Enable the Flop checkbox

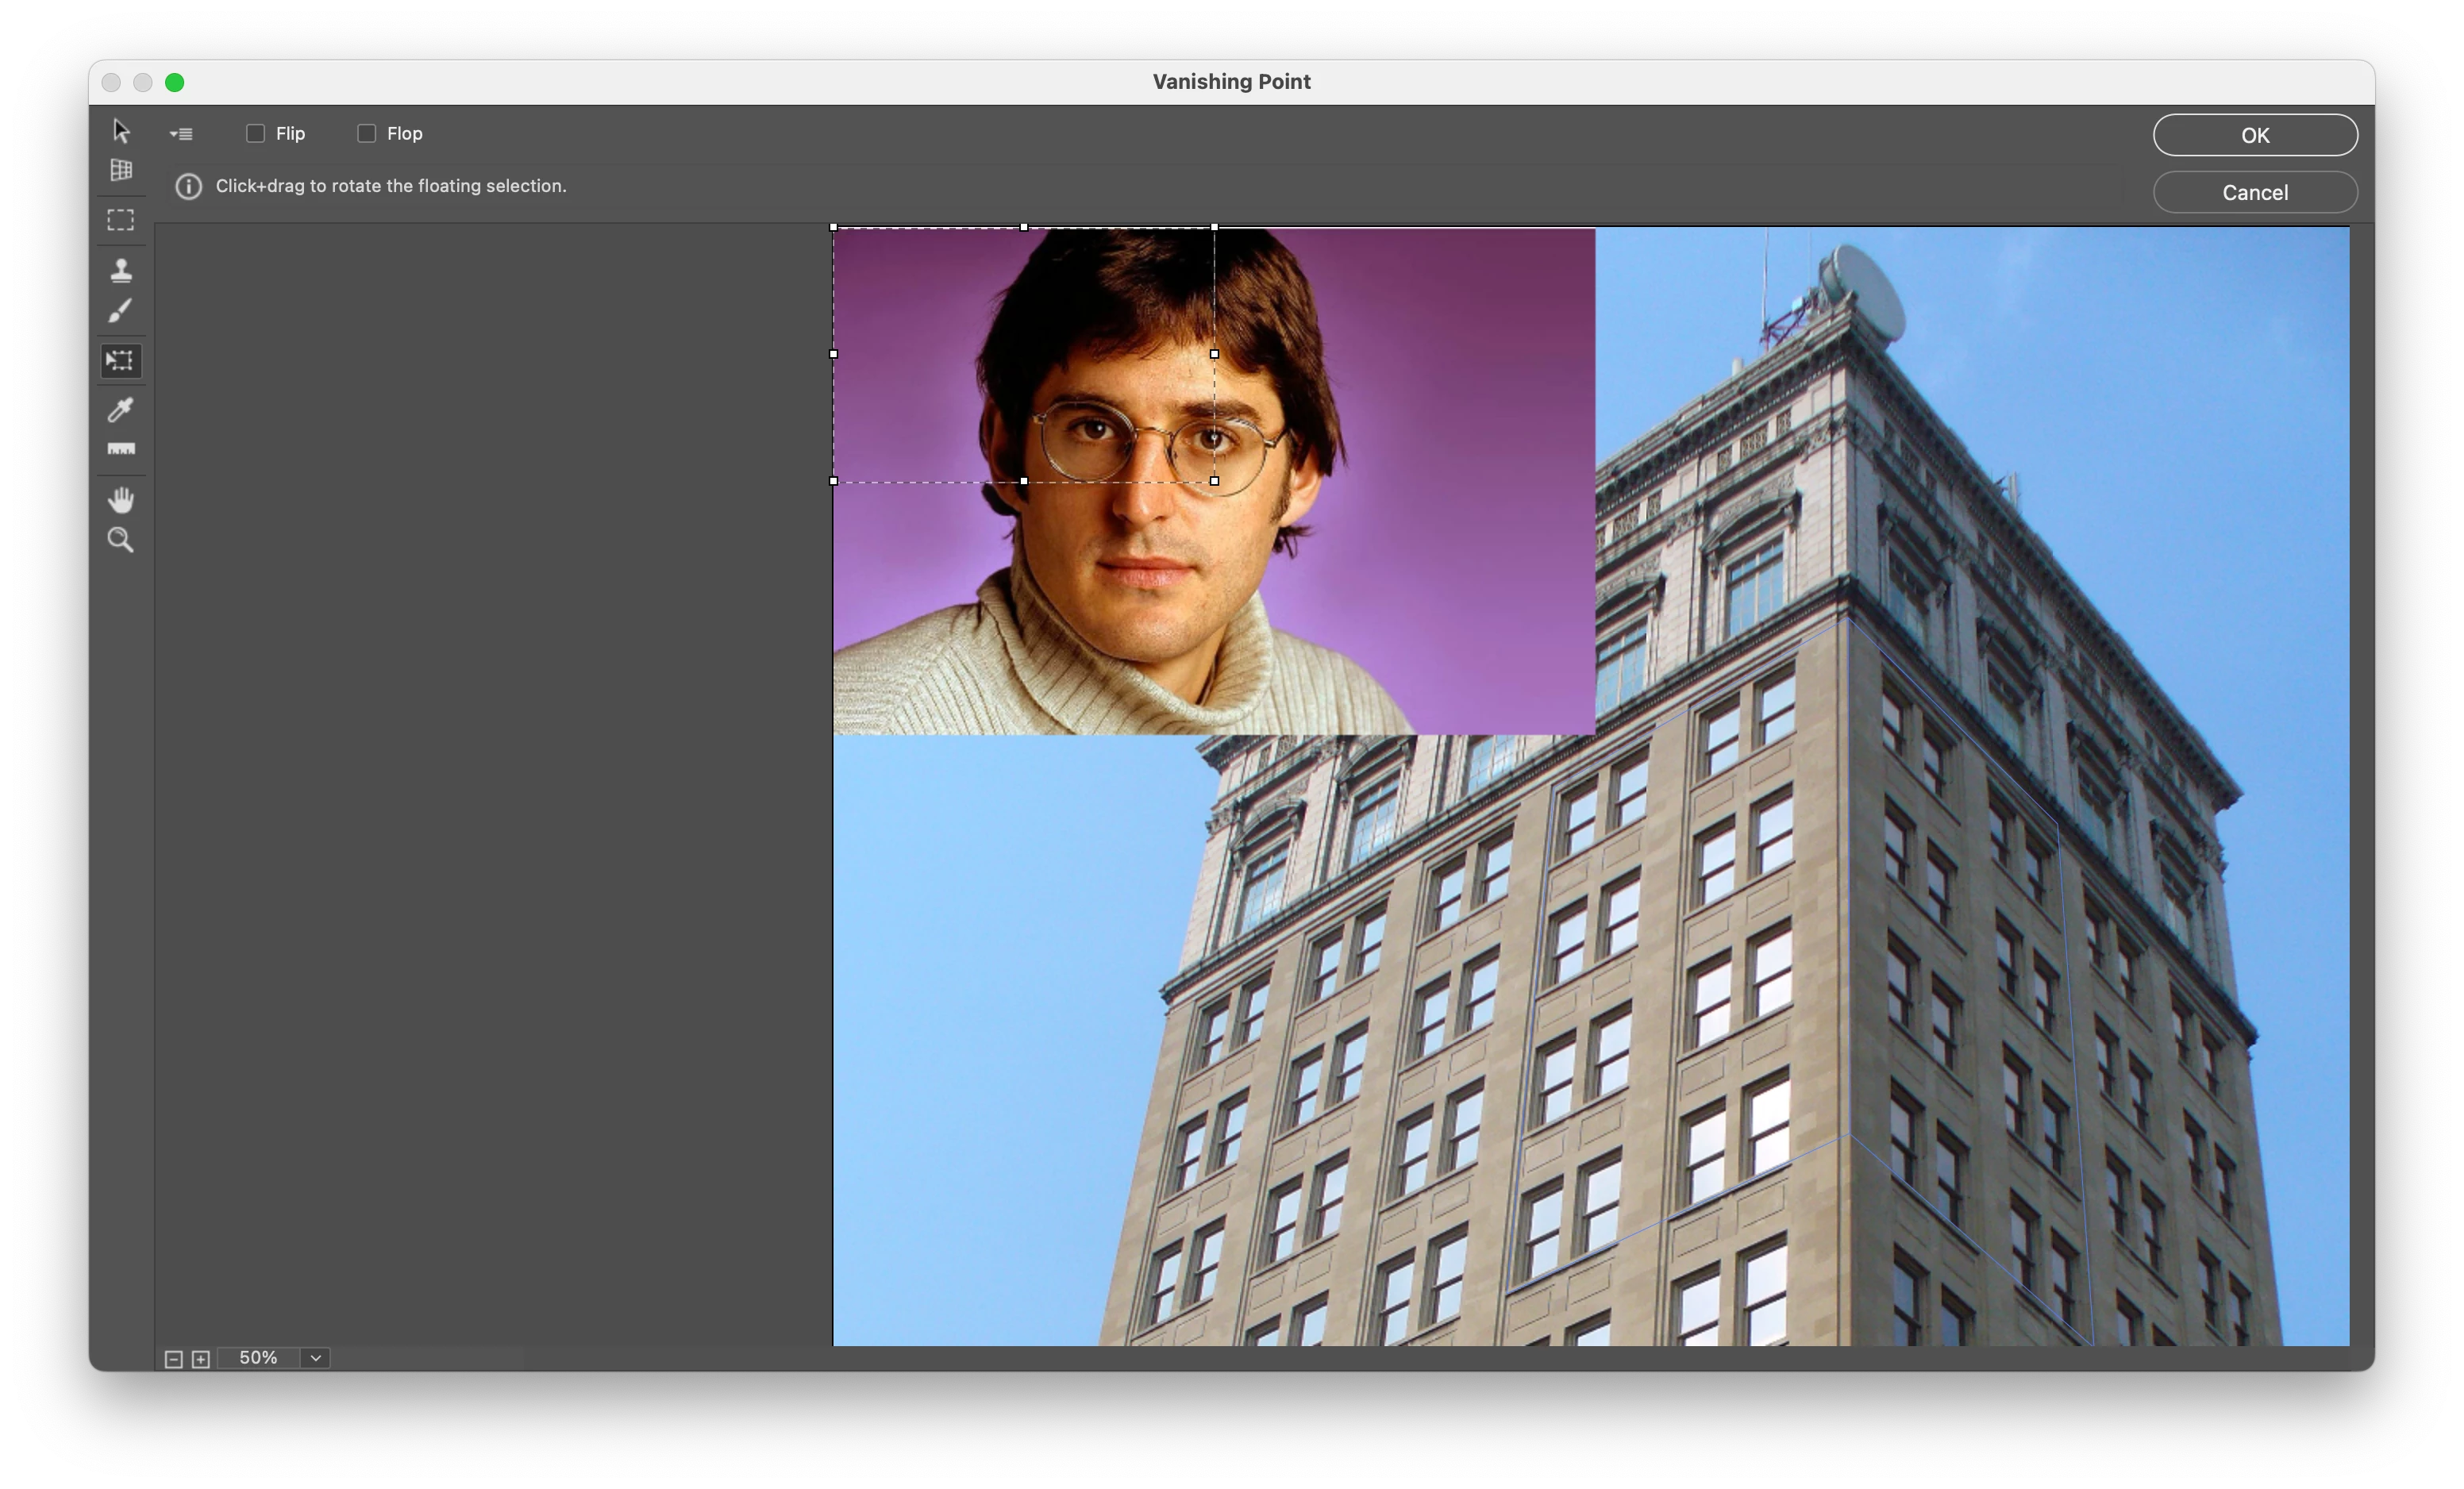[x=367, y=133]
